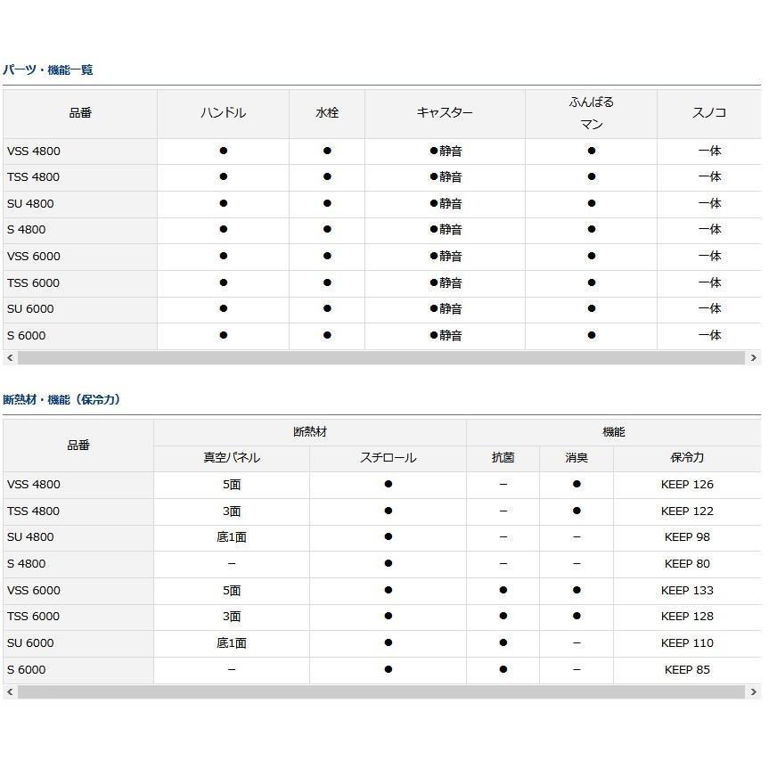Click the ふんばるマン column header
This screenshot has width=769, height=769.
591,113
